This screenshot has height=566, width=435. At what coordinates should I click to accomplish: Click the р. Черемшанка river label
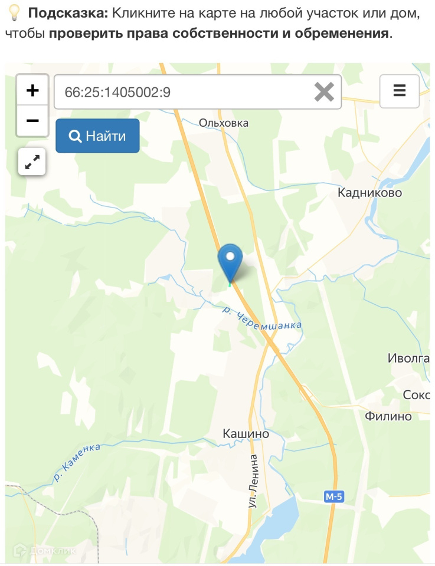point(262,320)
